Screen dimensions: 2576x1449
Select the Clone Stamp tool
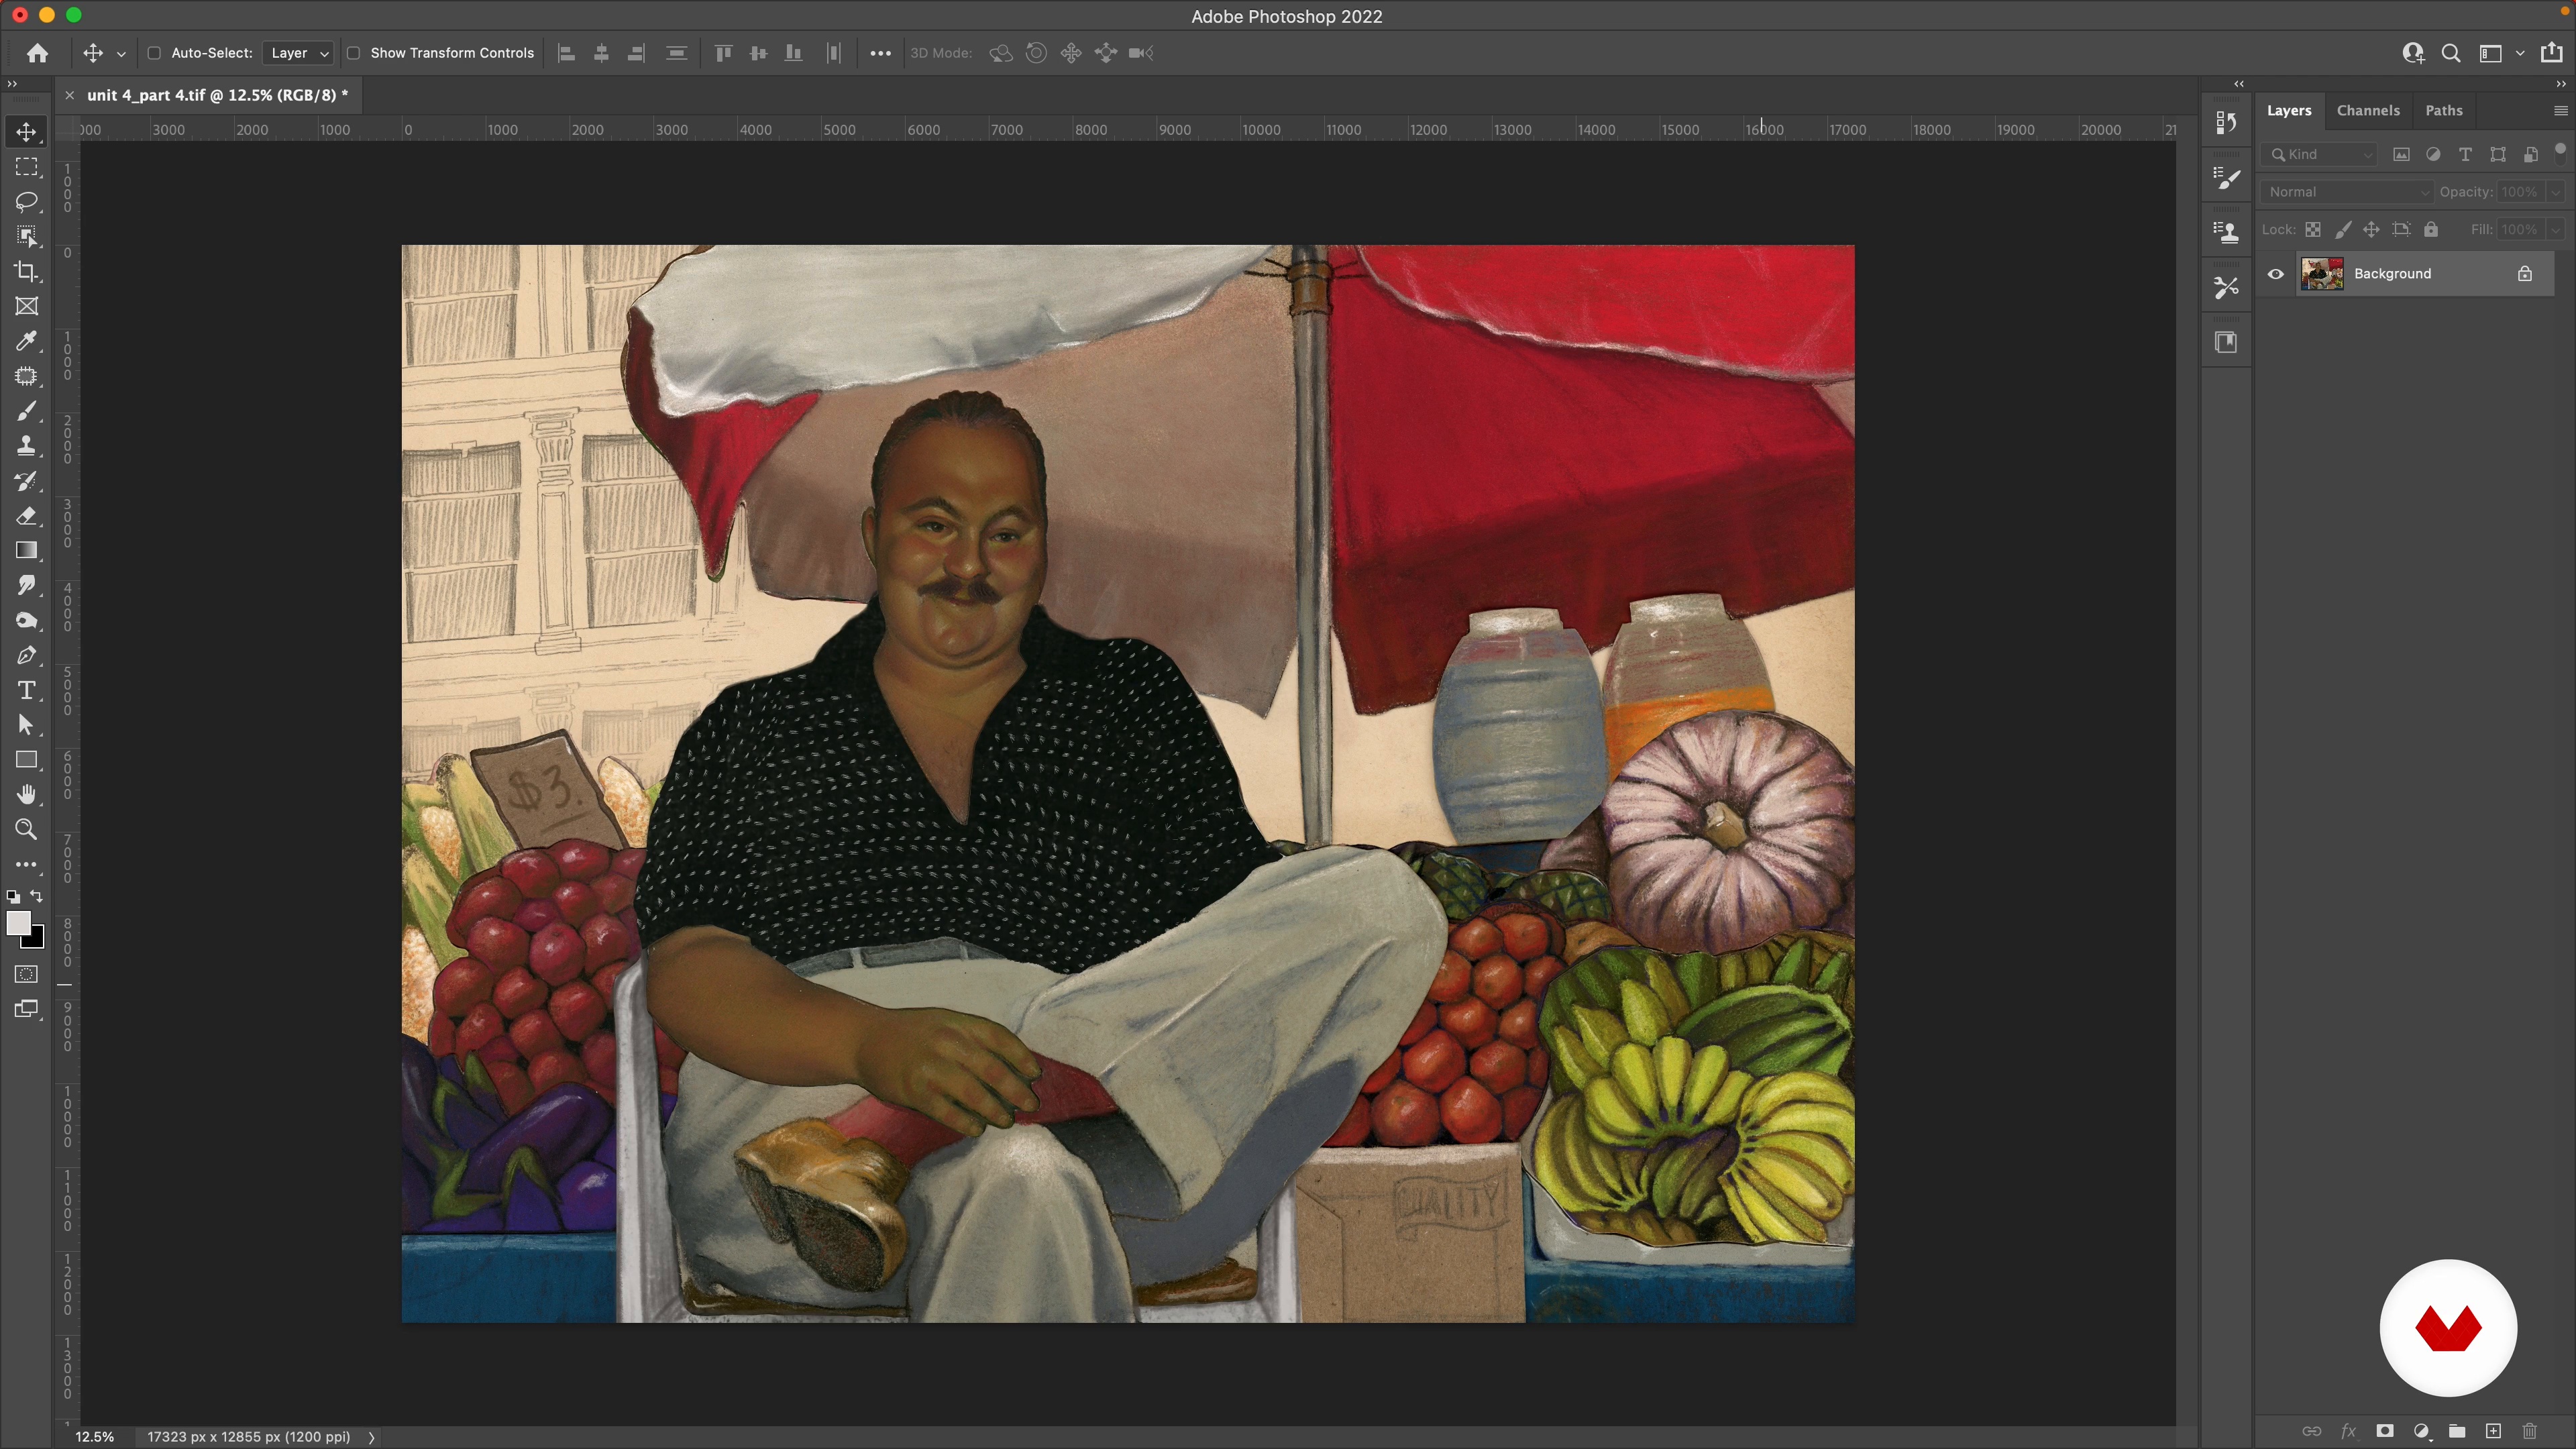[x=27, y=446]
